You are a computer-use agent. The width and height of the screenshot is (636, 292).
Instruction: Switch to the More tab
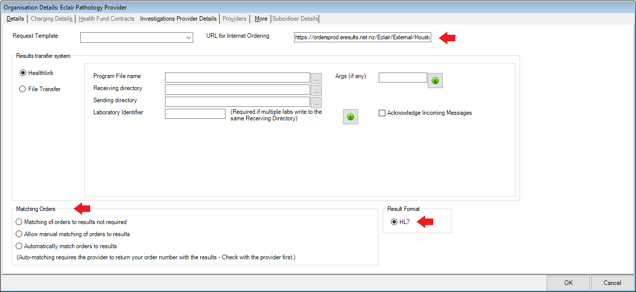click(x=261, y=19)
